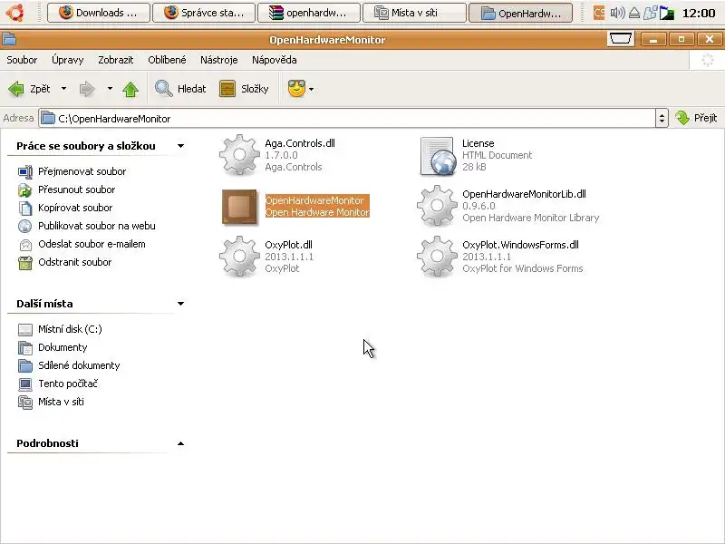725x544 pixels.
Task: Open the Forward history dropdown arrow
Action: [110, 88]
